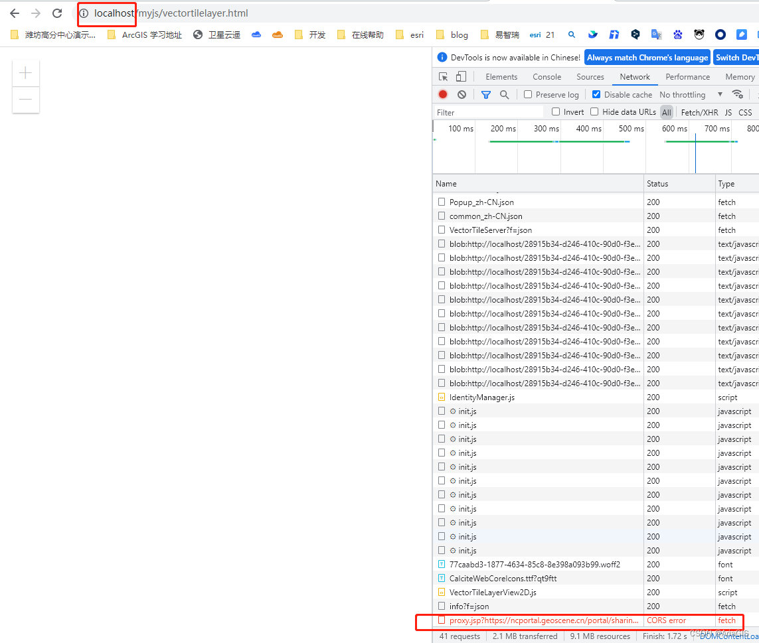Open the Performance tab
Image resolution: width=759 pixels, height=643 pixels.
tap(687, 77)
